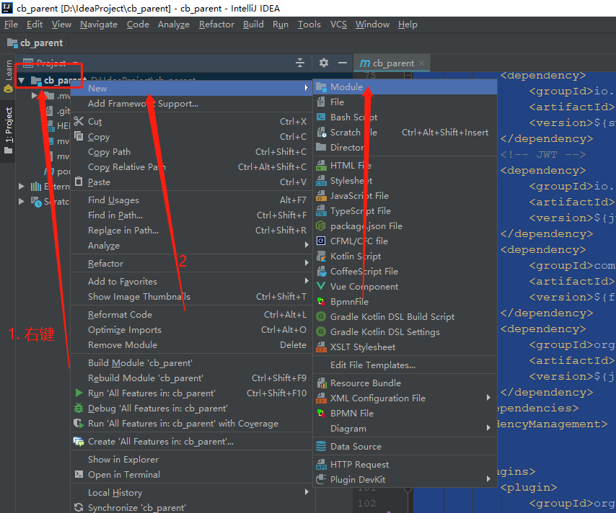The height and width of the screenshot is (513, 616).
Task: Open the Refactor submenu in context menu
Action: (191, 264)
